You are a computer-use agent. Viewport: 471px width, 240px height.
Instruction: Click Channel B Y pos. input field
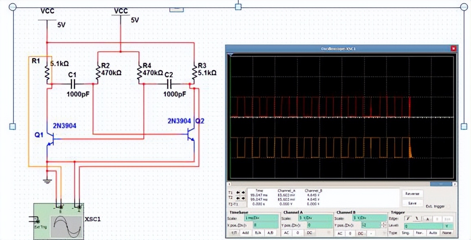[371, 225]
